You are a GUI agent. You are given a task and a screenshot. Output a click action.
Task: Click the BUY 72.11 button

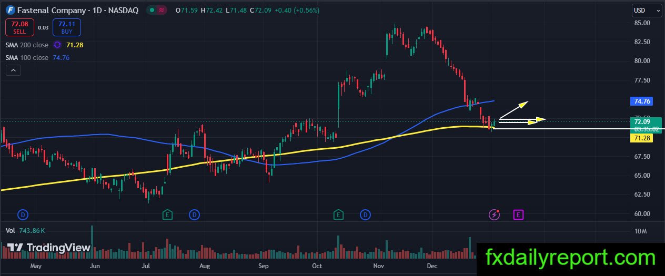[x=66, y=27]
